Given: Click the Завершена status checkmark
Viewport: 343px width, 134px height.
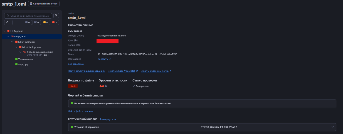Looking at the screenshot, I should click(134, 86).
